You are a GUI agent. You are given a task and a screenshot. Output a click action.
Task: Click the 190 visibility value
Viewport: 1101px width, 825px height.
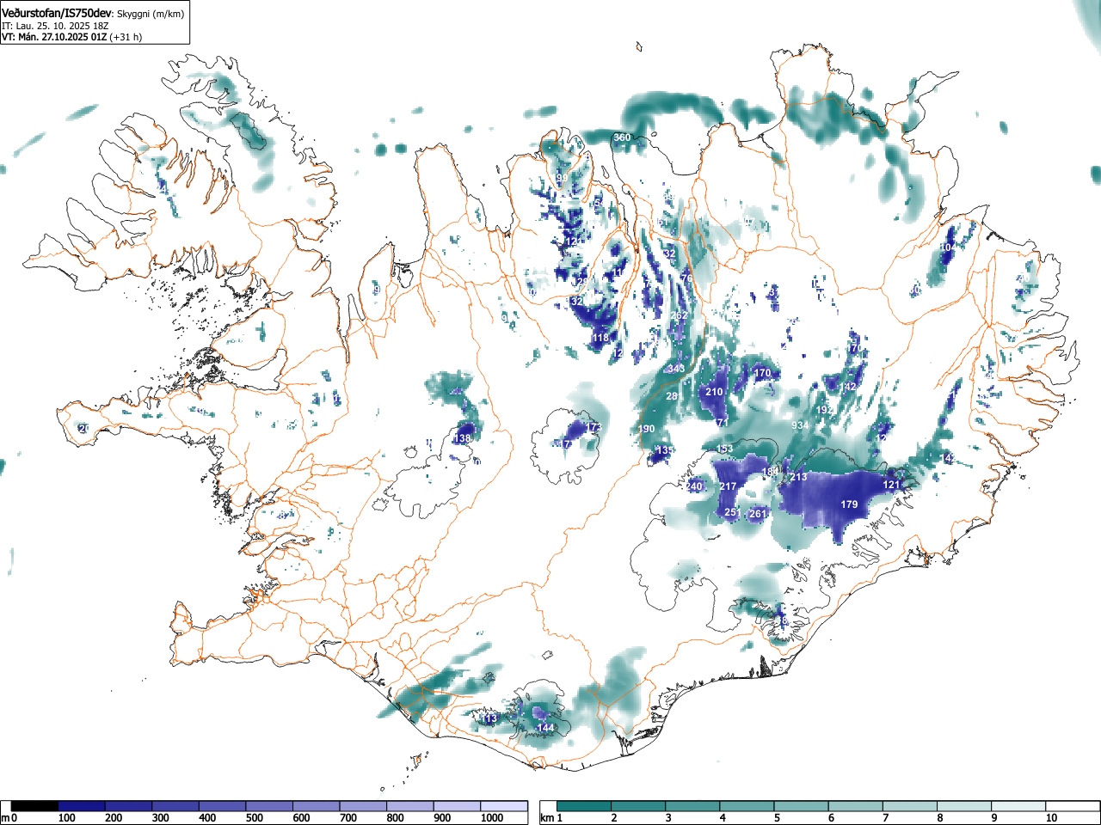pyautogui.click(x=646, y=429)
